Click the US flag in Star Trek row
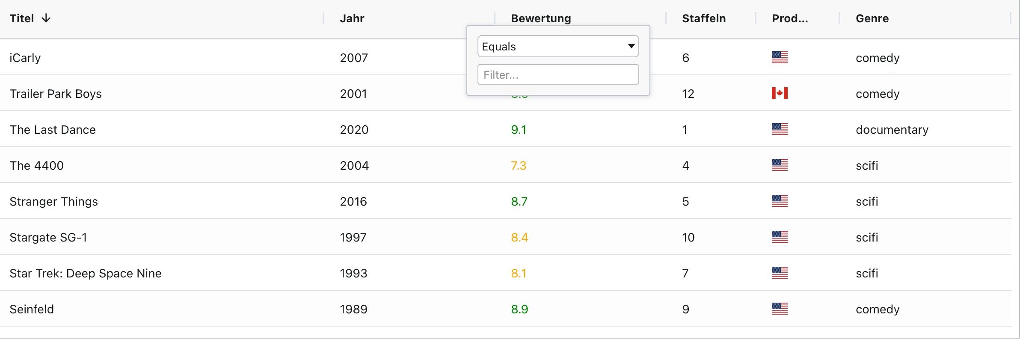Viewport: 1020px width, 342px height. tap(780, 273)
